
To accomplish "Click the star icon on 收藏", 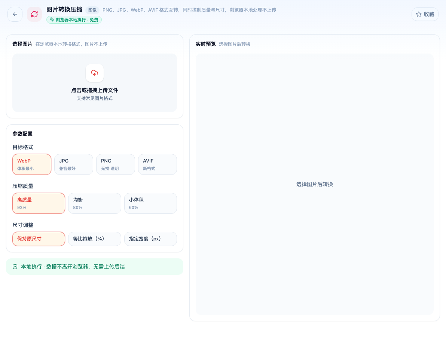I will click(419, 14).
